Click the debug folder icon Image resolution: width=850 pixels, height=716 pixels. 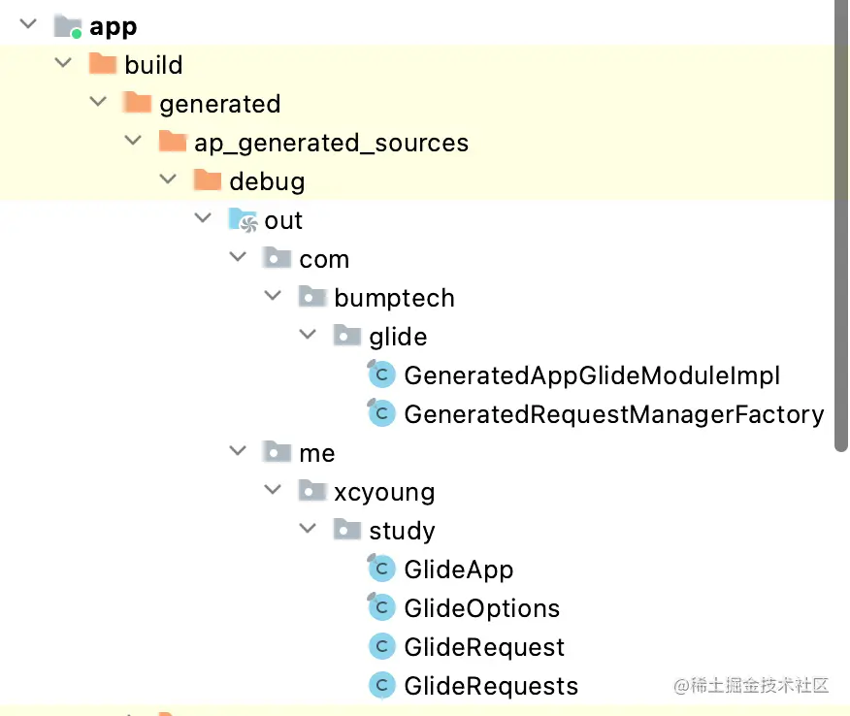pyautogui.click(x=207, y=179)
